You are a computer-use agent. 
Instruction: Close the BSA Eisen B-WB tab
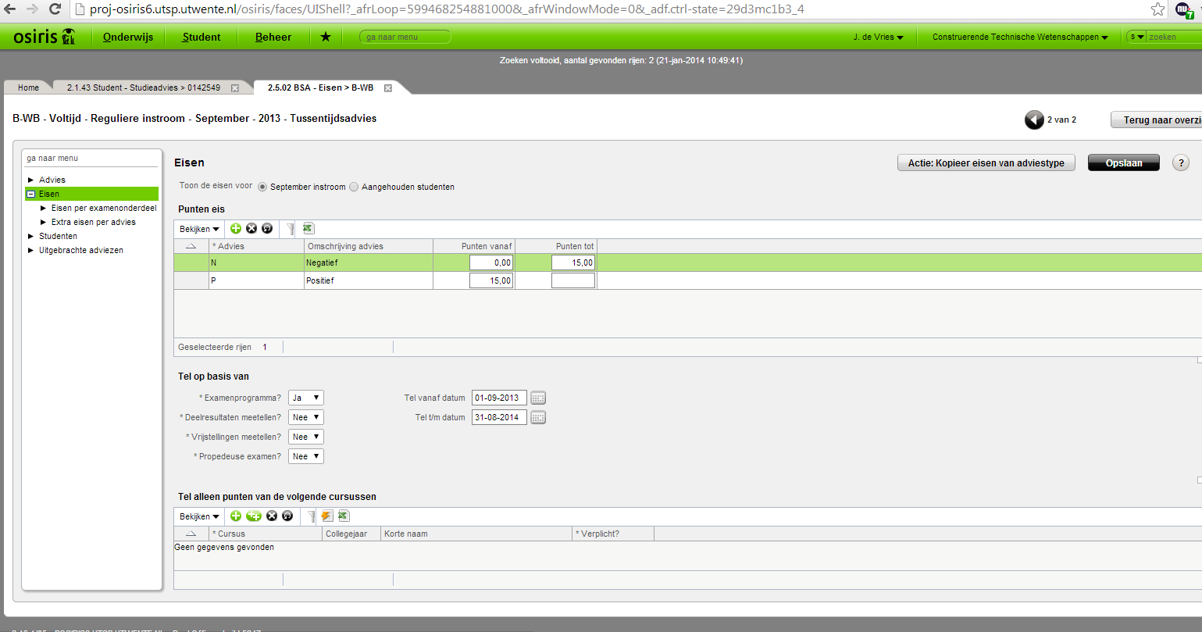point(387,88)
